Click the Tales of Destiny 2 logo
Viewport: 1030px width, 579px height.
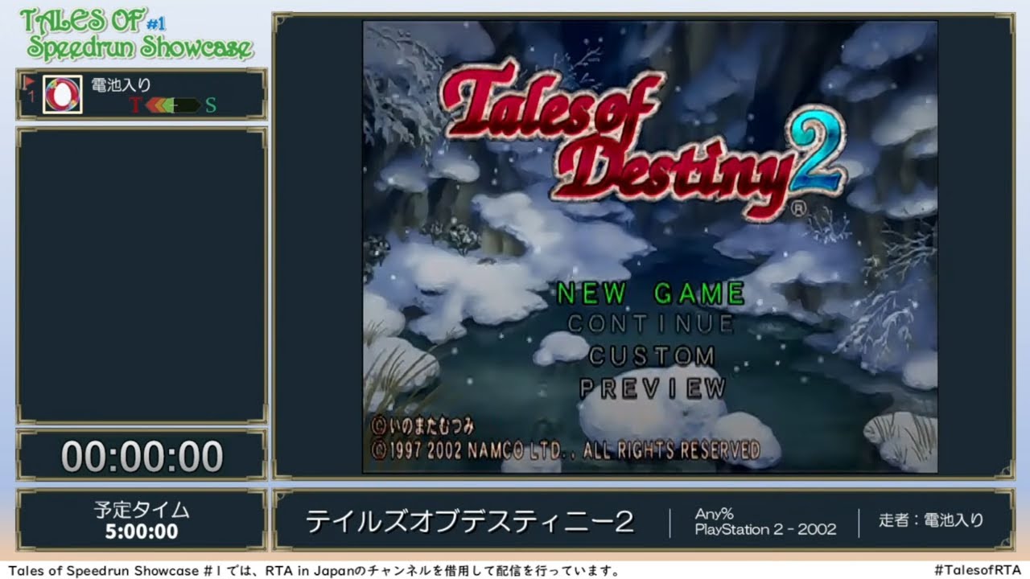(x=642, y=138)
